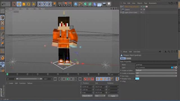Toggle the Z axis lock
180x101 pixels.
tap(49, 4)
